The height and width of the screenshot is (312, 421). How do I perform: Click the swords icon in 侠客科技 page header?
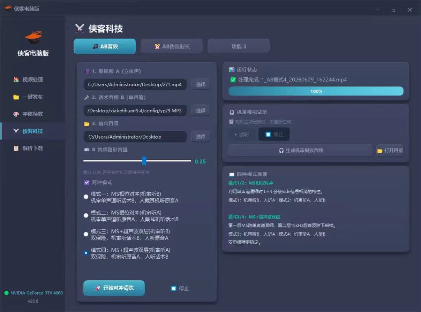tap(79, 28)
